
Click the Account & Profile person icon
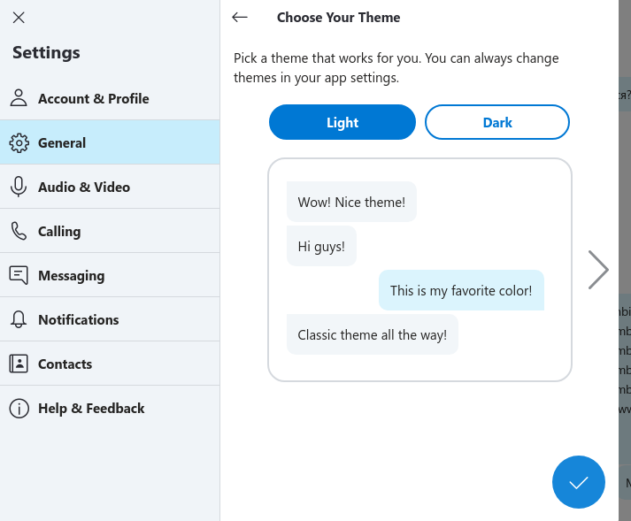pos(19,98)
